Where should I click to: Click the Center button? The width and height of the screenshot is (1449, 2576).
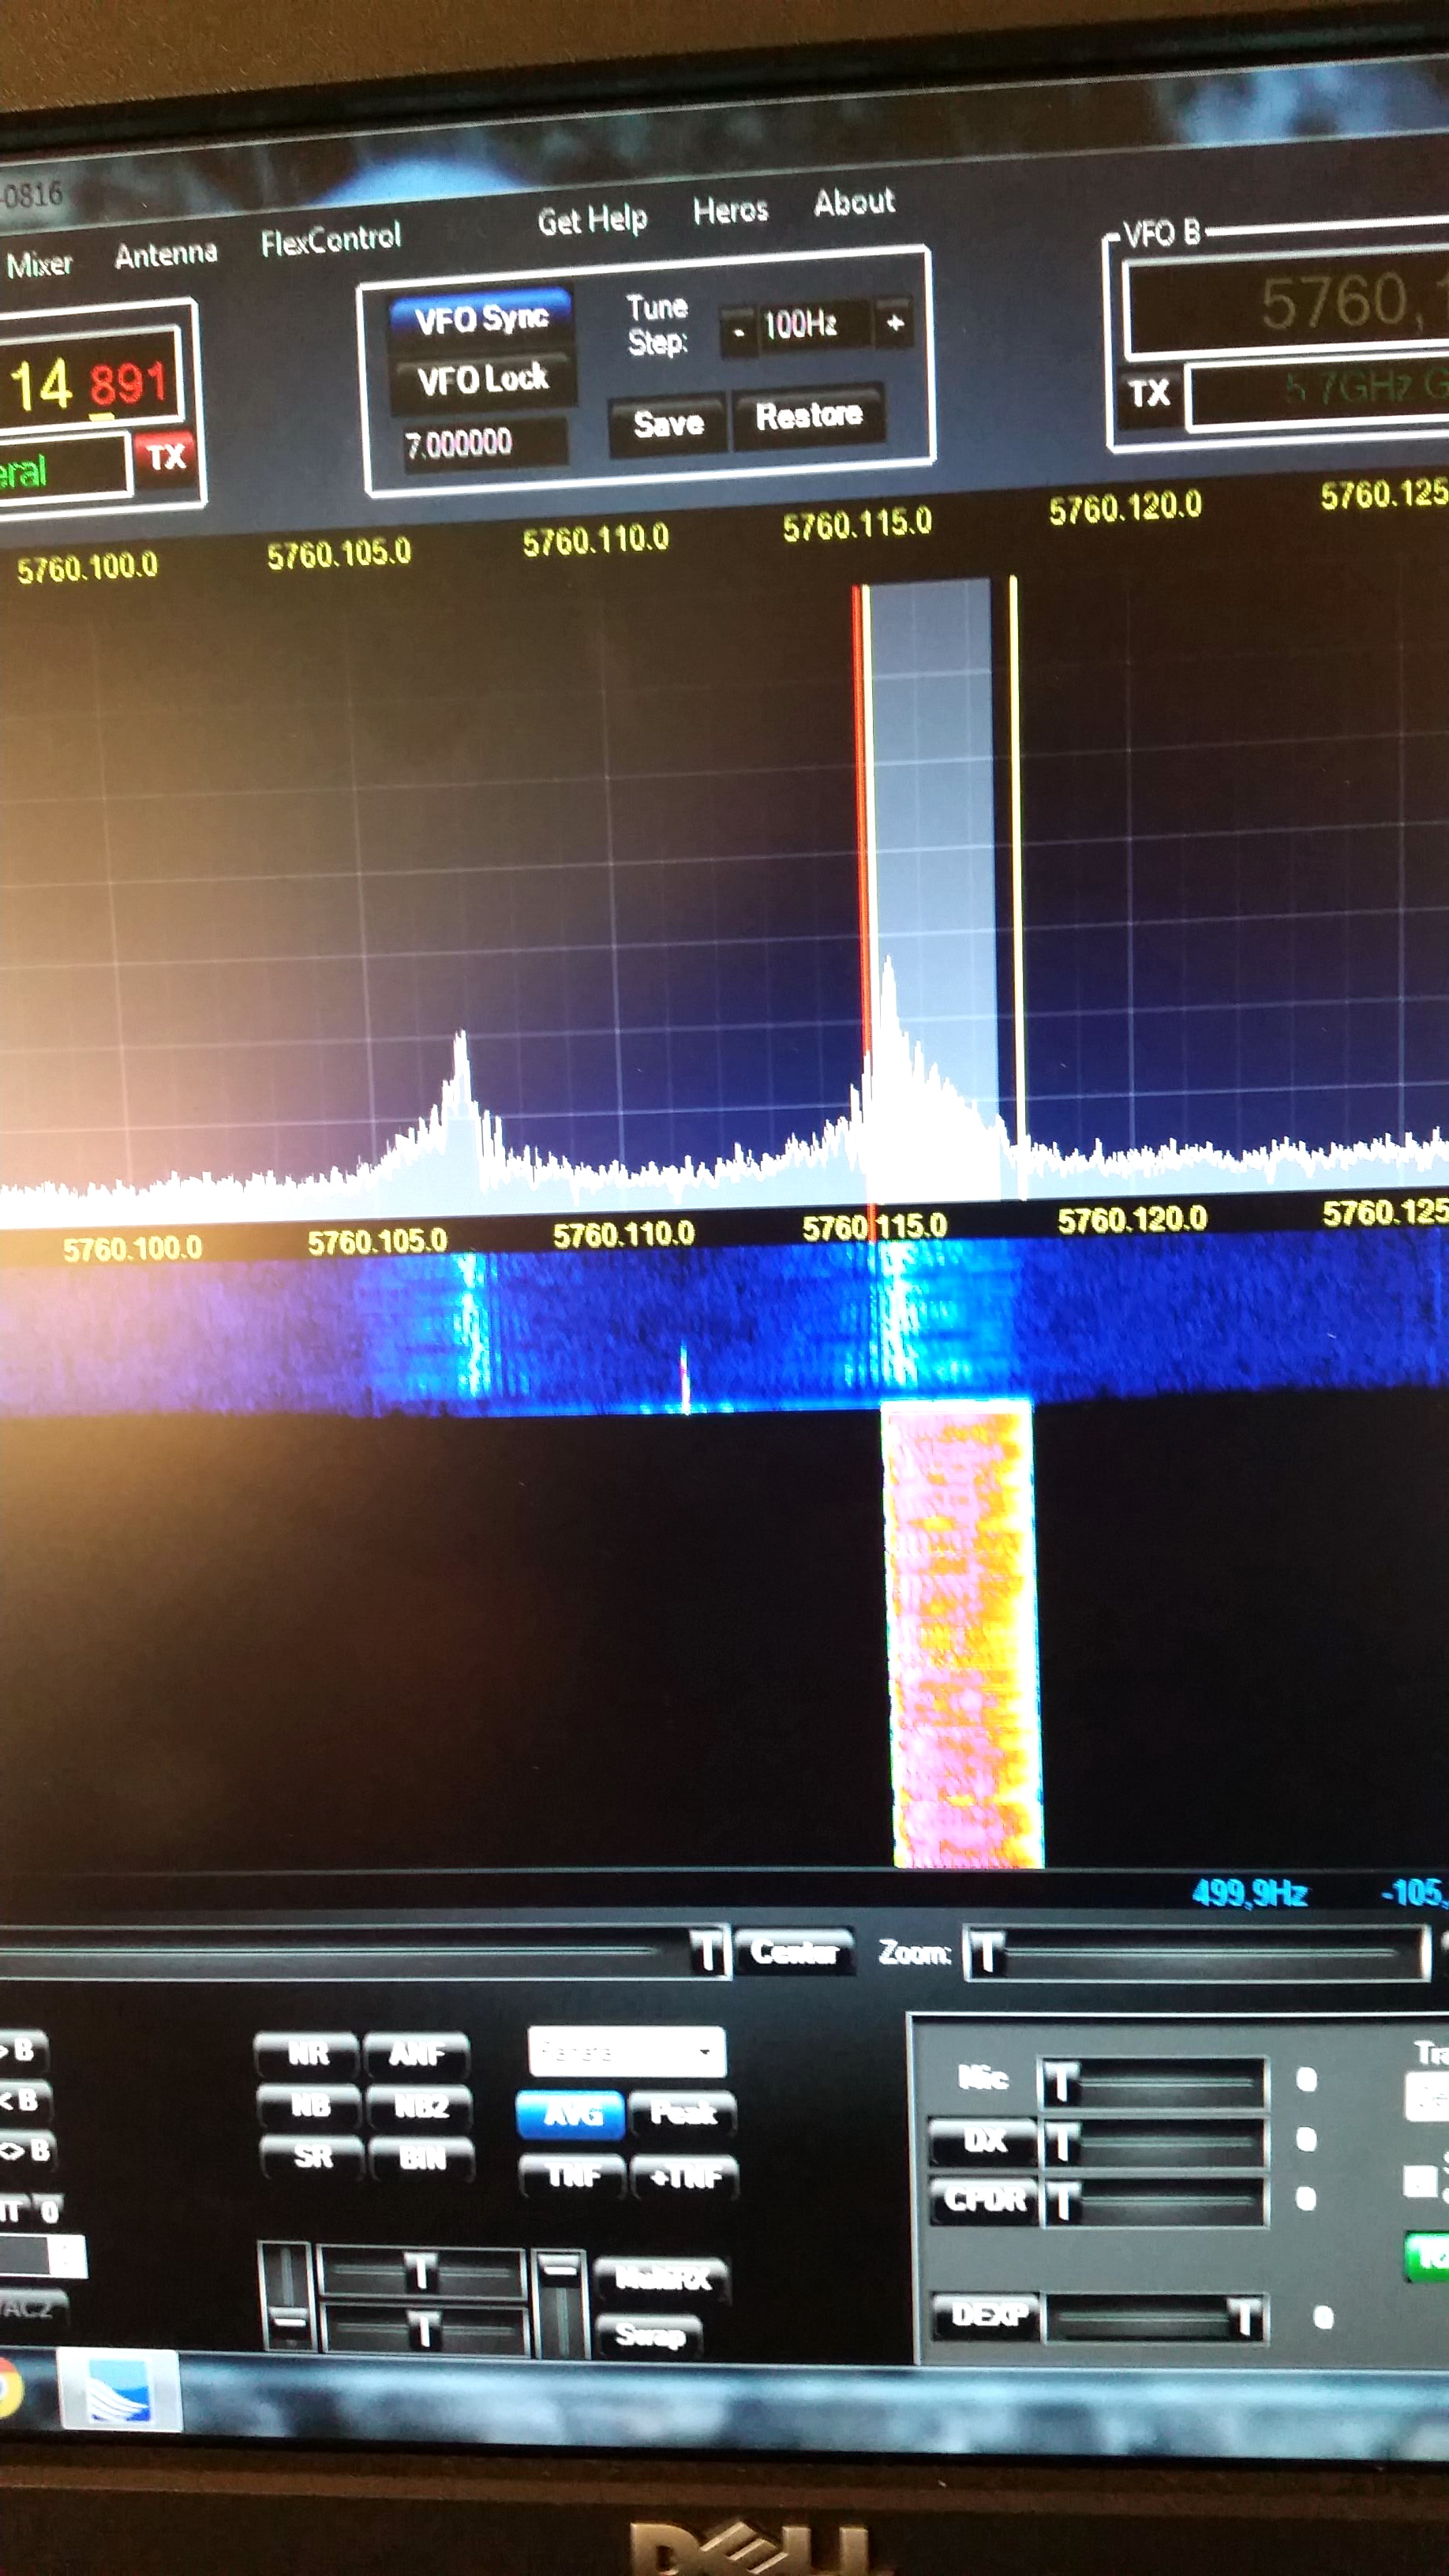tap(794, 1951)
